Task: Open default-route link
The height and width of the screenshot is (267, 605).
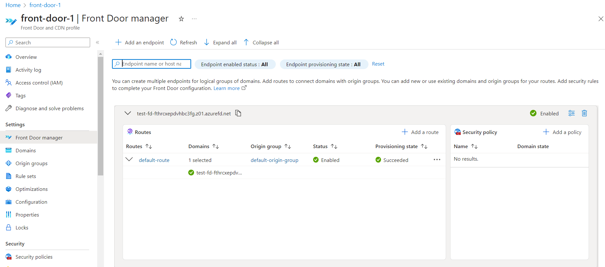Action: [x=154, y=160]
